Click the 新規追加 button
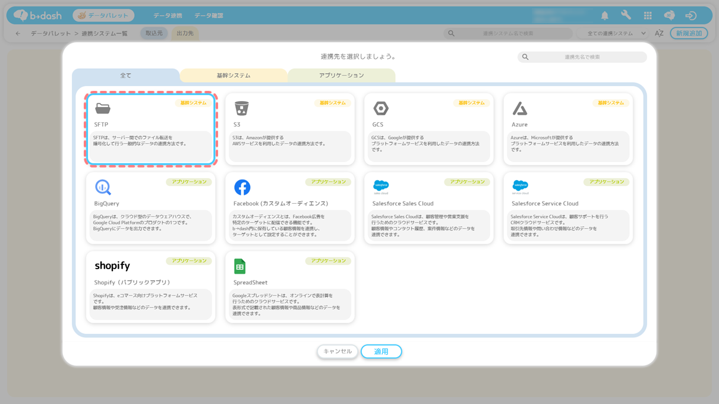The height and width of the screenshot is (404, 719). point(689,33)
